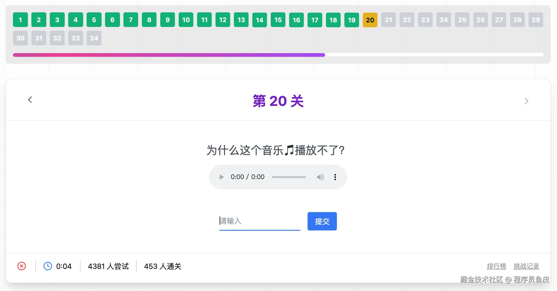557x291 pixels.
Task: Jump to completed level 10
Action: [186, 20]
